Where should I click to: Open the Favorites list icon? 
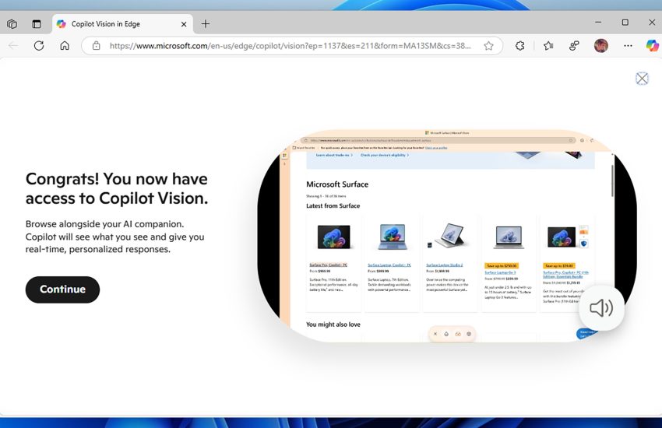click(548, 46)
